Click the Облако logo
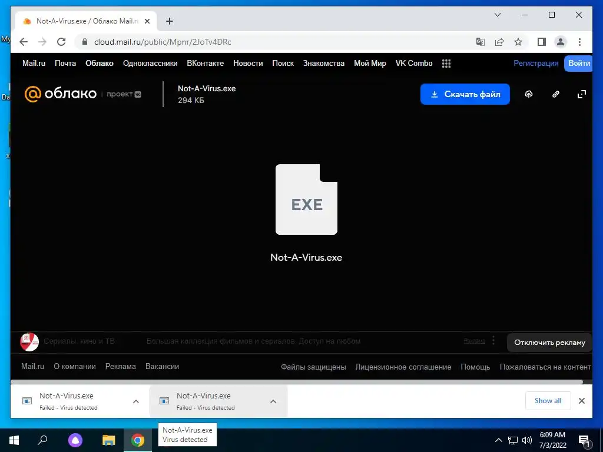Image resolution: width=603 pixels, height=452 pixels. pyautogui.click(x=61, y=94)
